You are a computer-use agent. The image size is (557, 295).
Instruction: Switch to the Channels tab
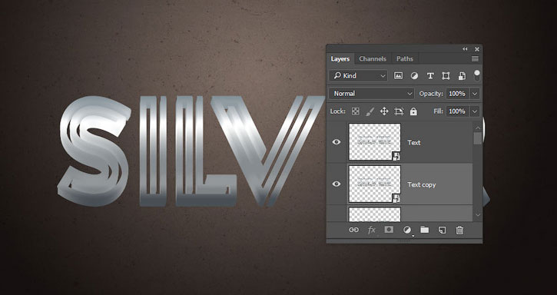pos(373,58)
